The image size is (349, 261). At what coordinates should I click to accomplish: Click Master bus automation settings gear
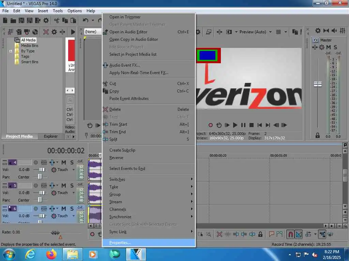point(322,47)
